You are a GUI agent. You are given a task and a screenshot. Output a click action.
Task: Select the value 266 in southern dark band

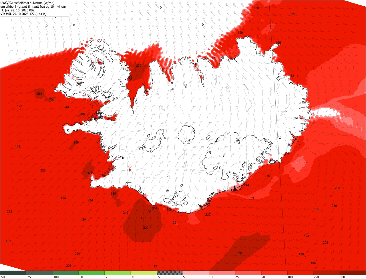click(x=239, y=253)
